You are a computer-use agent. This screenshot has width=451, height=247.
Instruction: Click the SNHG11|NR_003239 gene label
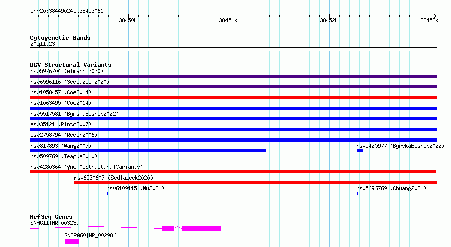point(55,223)
